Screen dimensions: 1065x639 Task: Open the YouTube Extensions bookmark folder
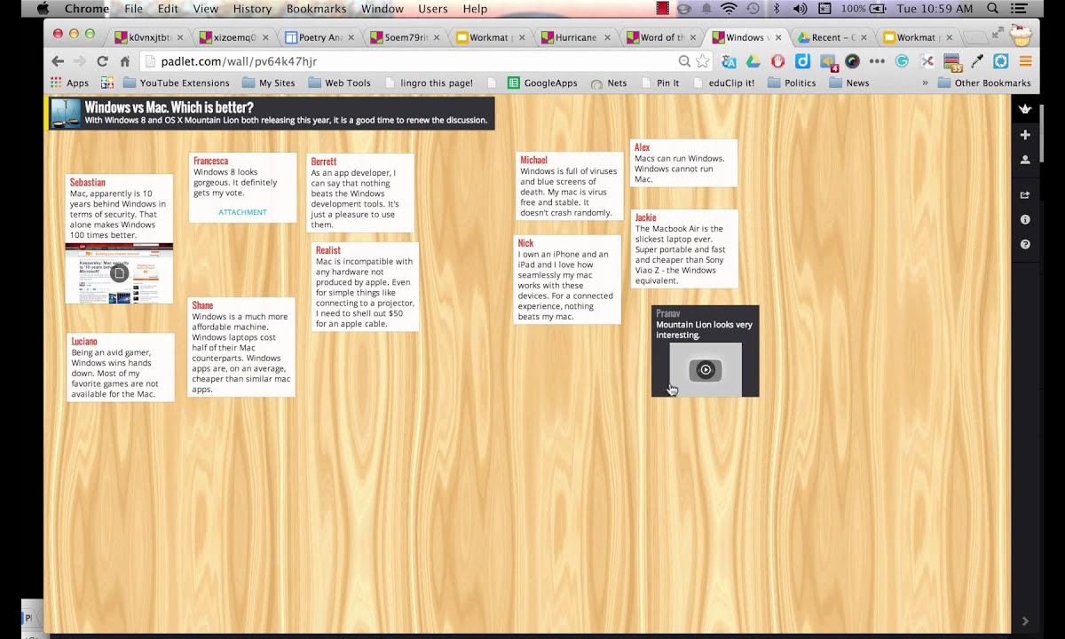pyautogui.click(x=176, y=83)
